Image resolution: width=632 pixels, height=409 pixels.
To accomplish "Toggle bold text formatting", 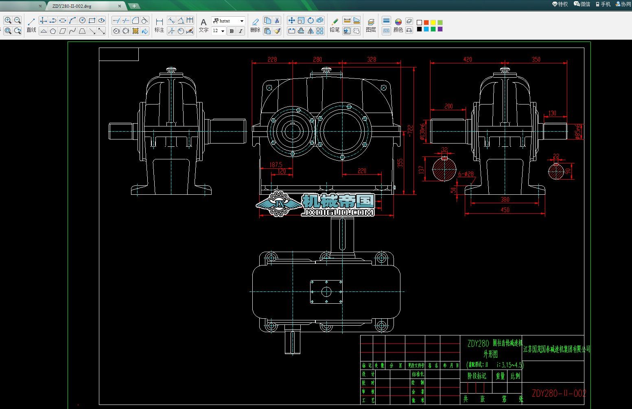I will point(232,31).
